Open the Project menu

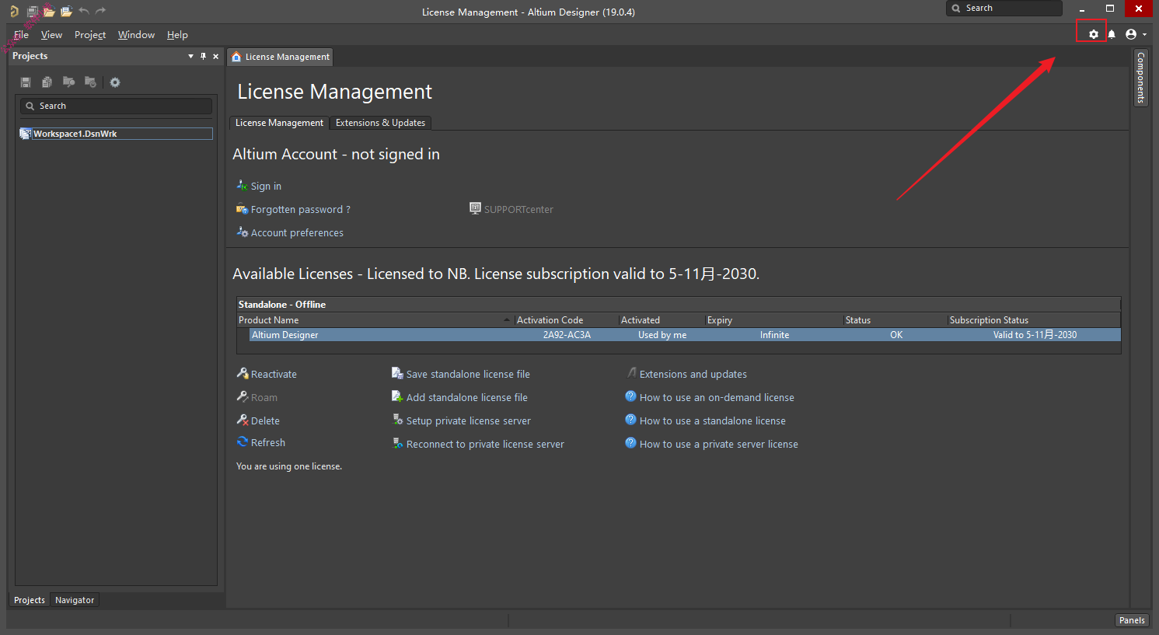click(x=90, y=35)
